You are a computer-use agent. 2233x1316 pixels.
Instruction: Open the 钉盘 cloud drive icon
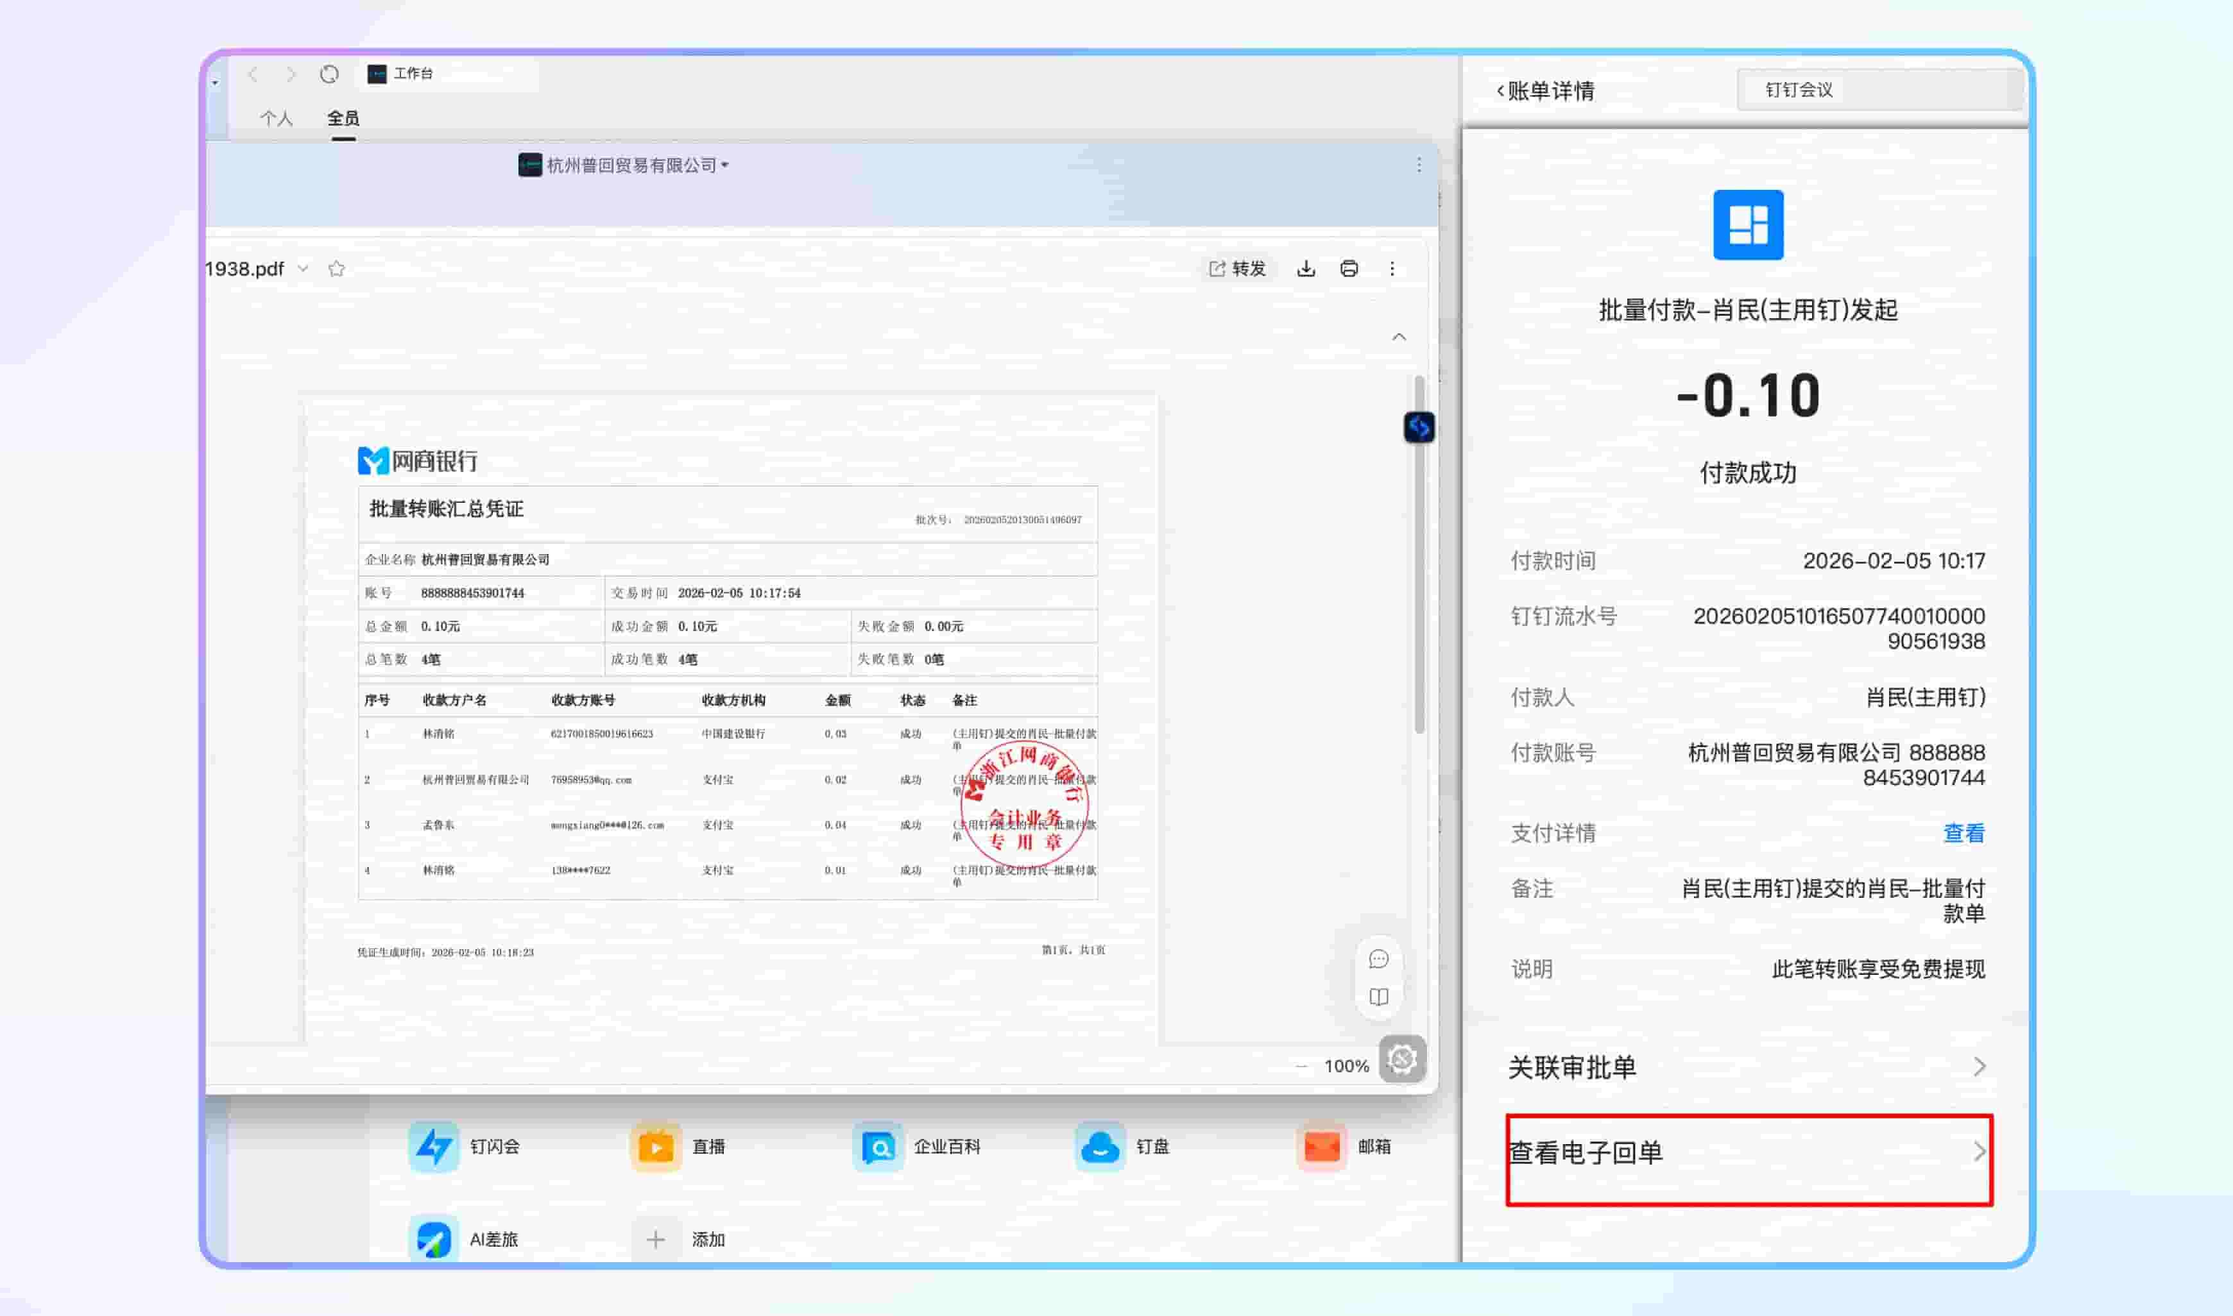[1100, 1146]
